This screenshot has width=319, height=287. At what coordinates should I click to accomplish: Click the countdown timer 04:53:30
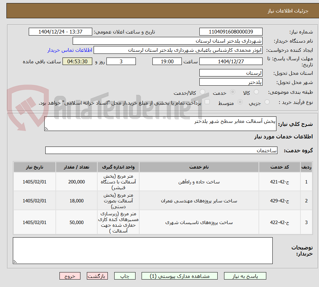tap(77, 61)
